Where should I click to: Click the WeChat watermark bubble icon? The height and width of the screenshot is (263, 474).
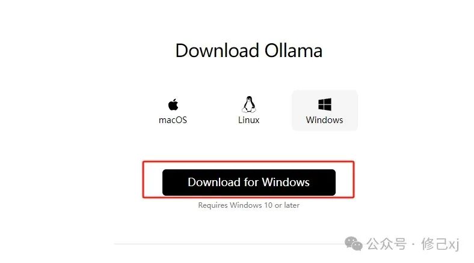point(353,243)
